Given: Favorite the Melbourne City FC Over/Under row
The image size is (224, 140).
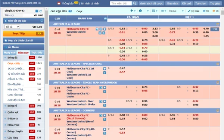Looking at the screenshot, I should tap(105, 87).
